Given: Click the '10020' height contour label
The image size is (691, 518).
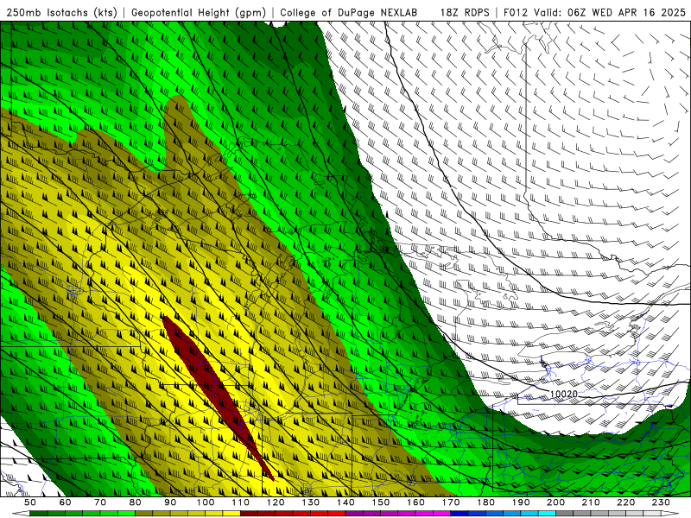Looking at the screenshot, I should click(564, 394).
